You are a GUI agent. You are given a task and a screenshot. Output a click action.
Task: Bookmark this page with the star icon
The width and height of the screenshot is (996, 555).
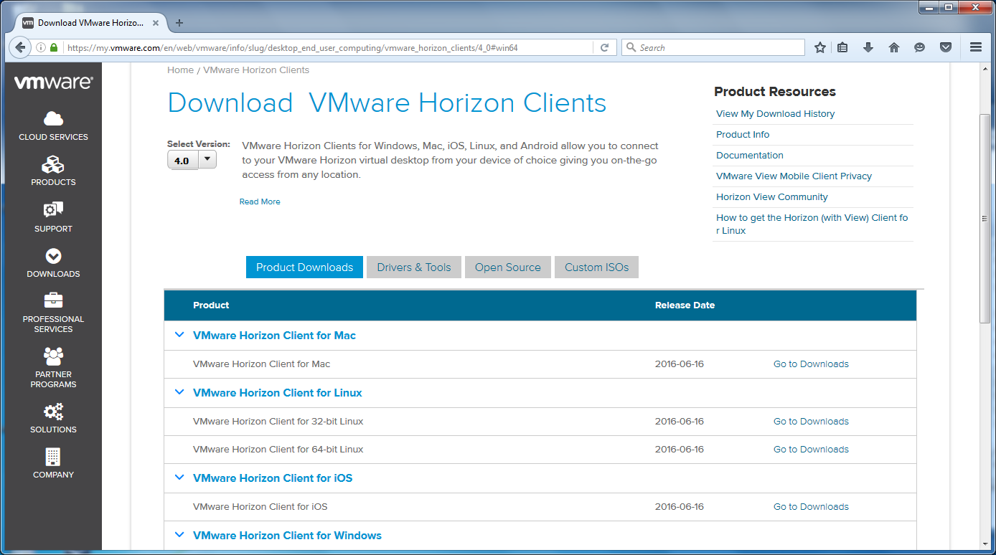(x=820, y=47)
